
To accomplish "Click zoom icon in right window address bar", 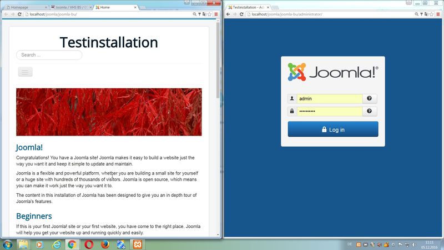I will (417, 14).
